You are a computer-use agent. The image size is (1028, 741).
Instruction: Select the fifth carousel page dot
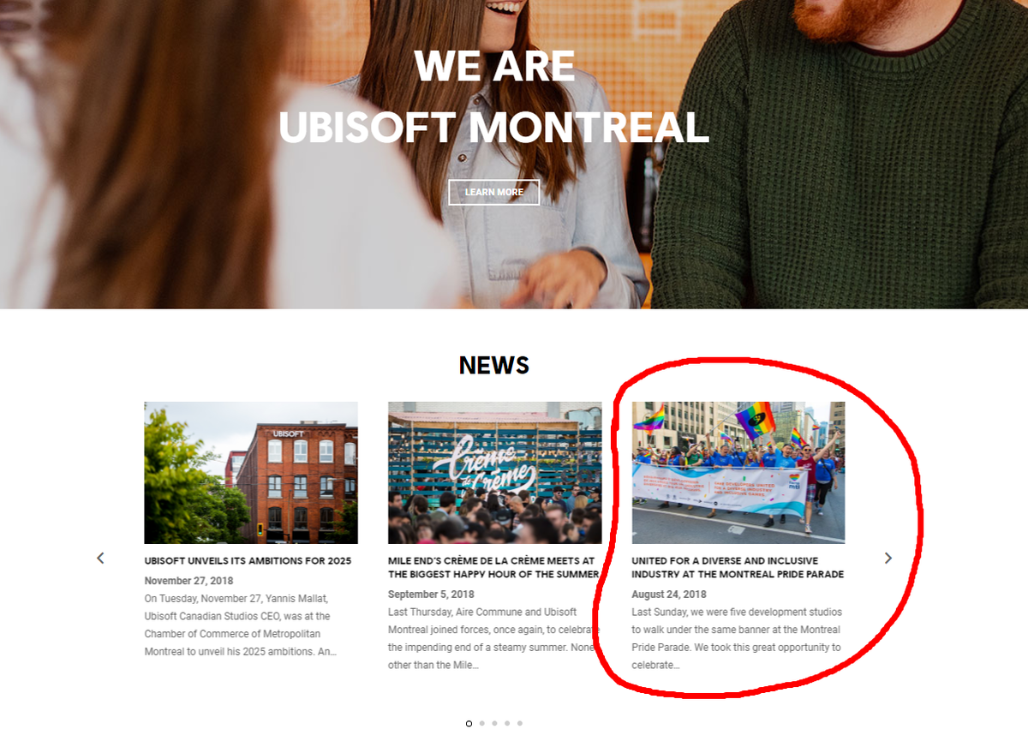click(520, 723)
